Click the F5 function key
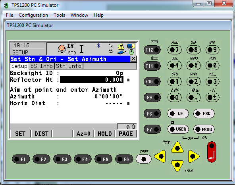This screenshot has width=235, height=185. (103, 159)
